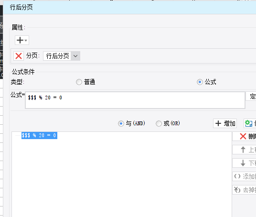Open the 行后分页 page break dropdown
The height and width of the screenshot is (217, 256).
pos(62,56)
